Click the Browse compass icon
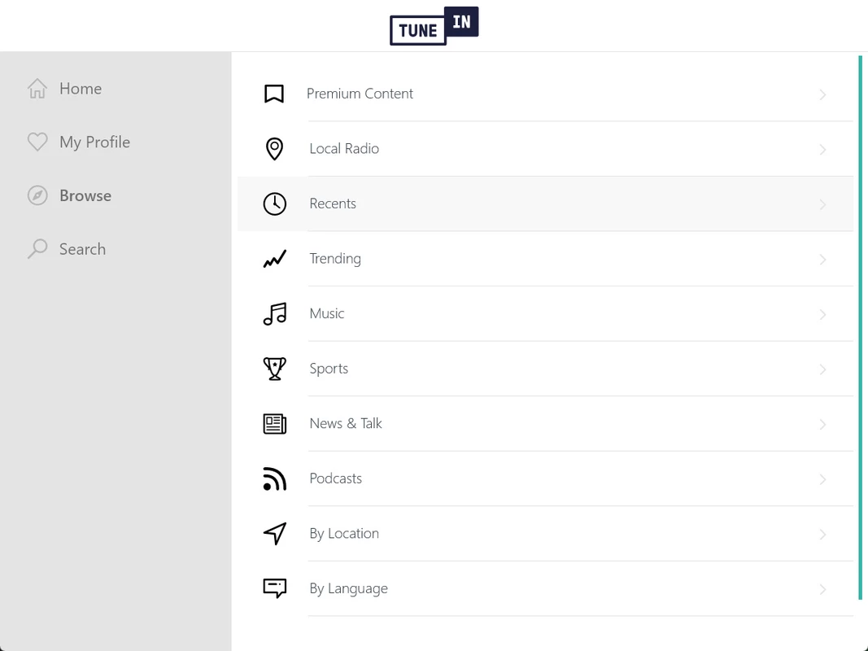Image resolution: width=868 pixels, height=651 pixels. click(37, 195)
